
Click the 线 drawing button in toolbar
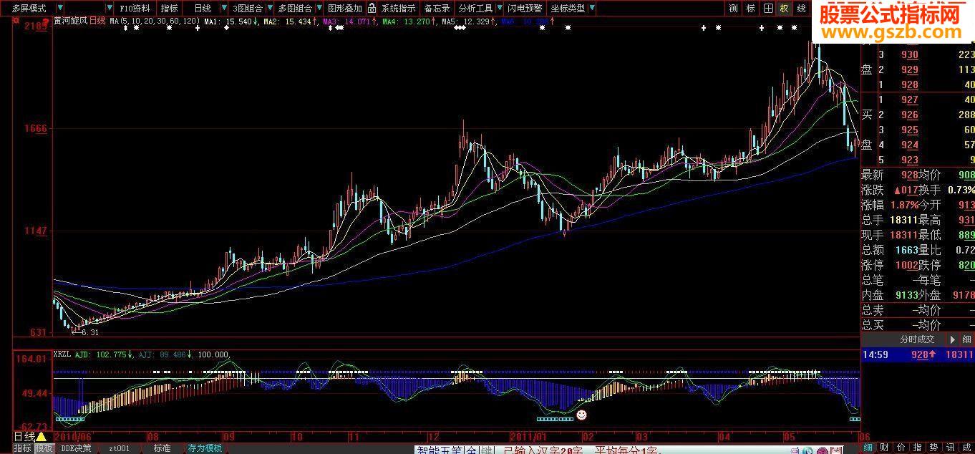(801, 9)
